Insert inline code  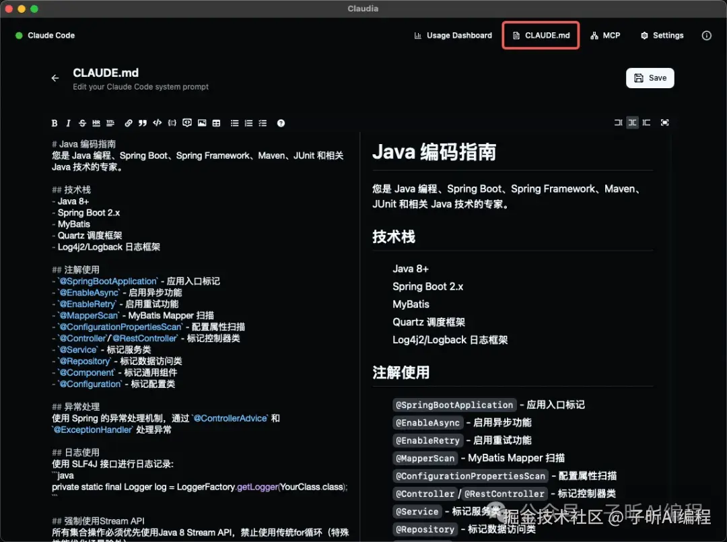coord(157,123)
